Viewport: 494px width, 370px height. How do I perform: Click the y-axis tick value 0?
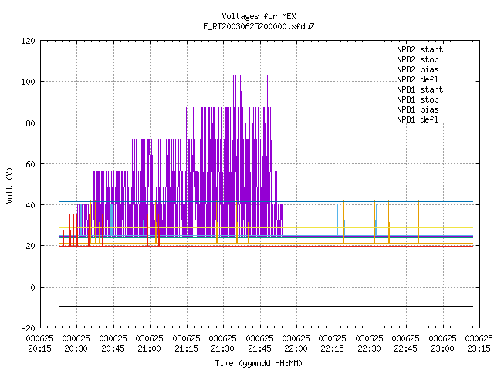(x=32, y=288)
